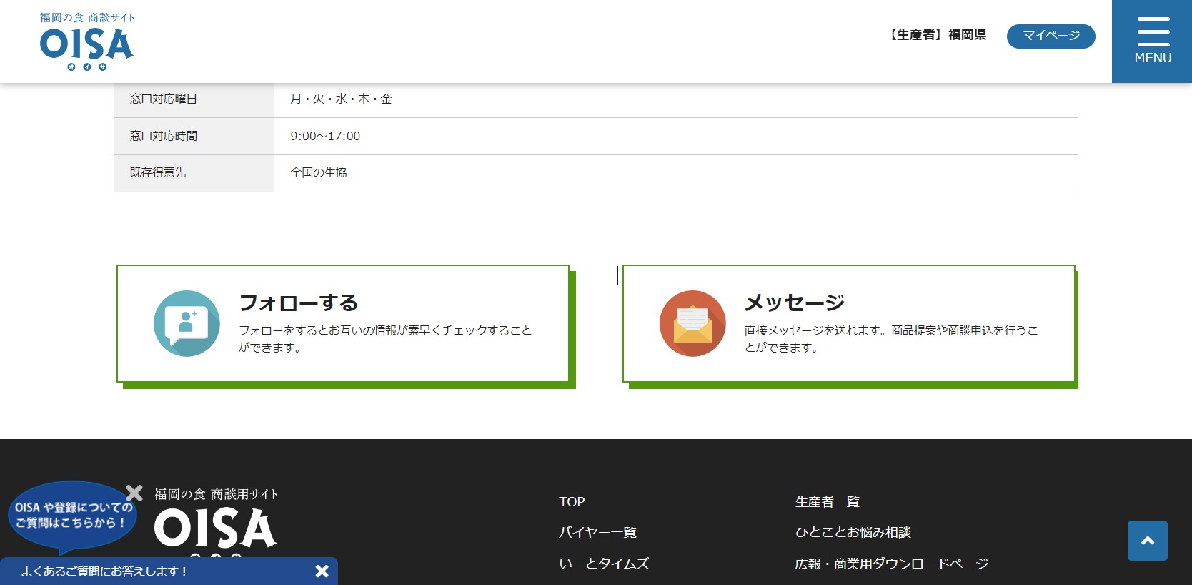This screenshot has height=585, width=1192.
Task: Select the メッセージ heading
Action: [x=795, y=303]
